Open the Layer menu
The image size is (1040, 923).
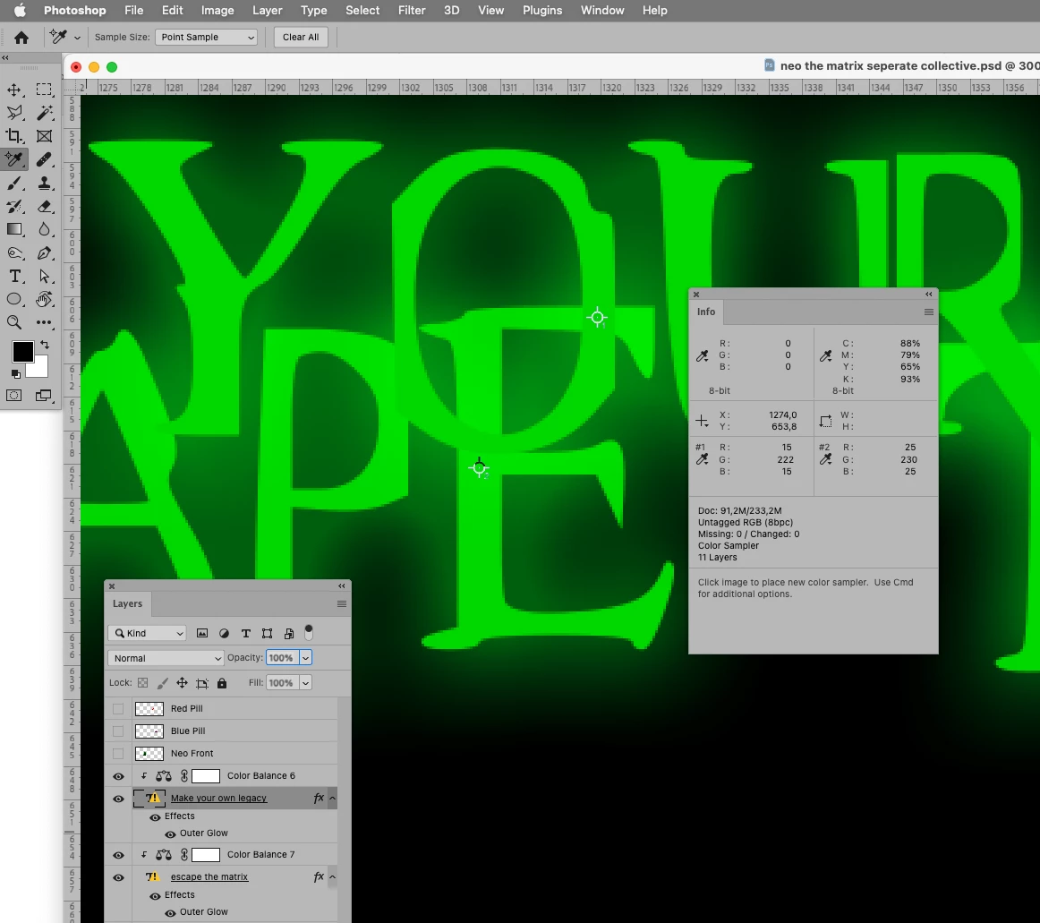pos(268,10)
